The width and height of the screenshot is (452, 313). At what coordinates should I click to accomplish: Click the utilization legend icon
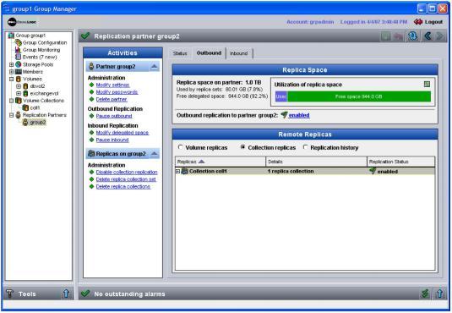(x=427, y=85)
